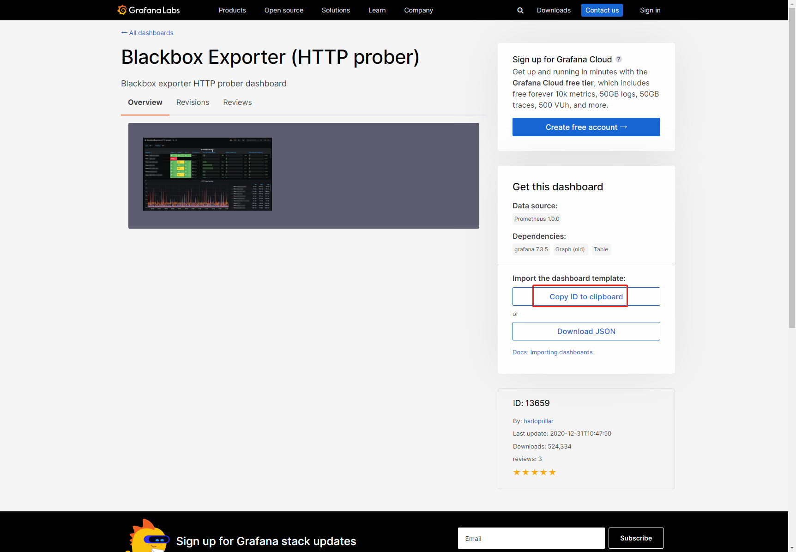Click Sign in

coord(650,10)
